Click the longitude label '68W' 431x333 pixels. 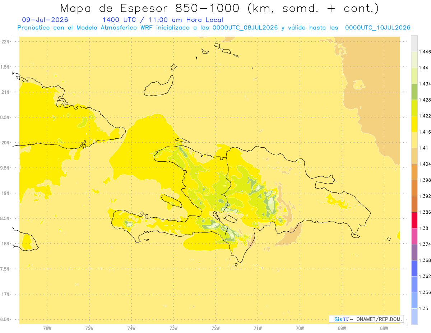tap(384, 328)
